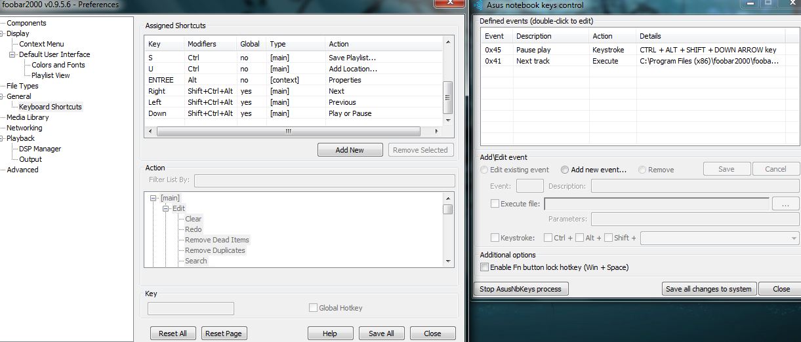Enable Fn button lock hotkey option
The image size is (801, 342).
point(484,267)
